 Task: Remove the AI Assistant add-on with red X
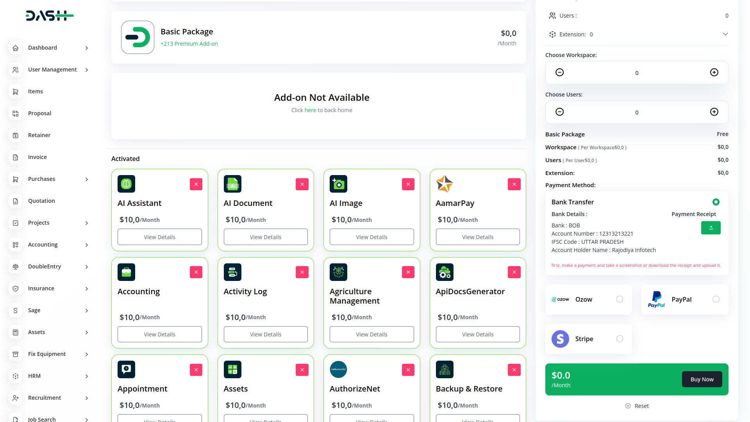tap(196, 184)
